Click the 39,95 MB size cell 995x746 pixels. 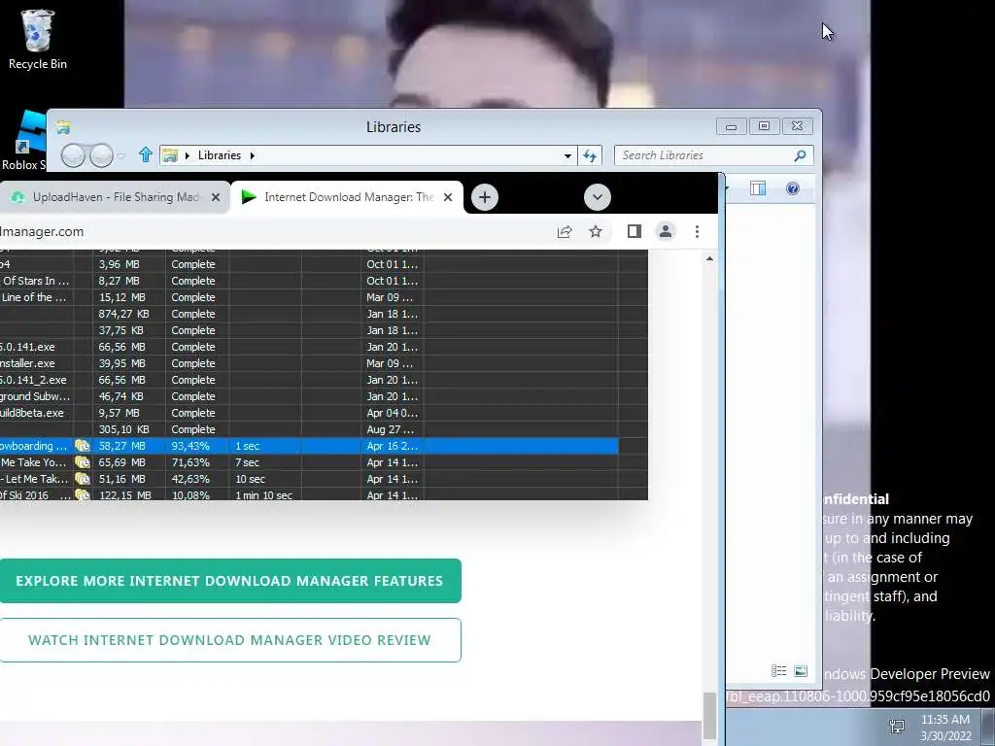point(121,363)
